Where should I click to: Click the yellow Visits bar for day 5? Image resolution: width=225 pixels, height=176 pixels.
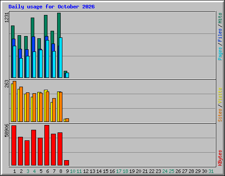pyautogui.click(x=38, y=107)
